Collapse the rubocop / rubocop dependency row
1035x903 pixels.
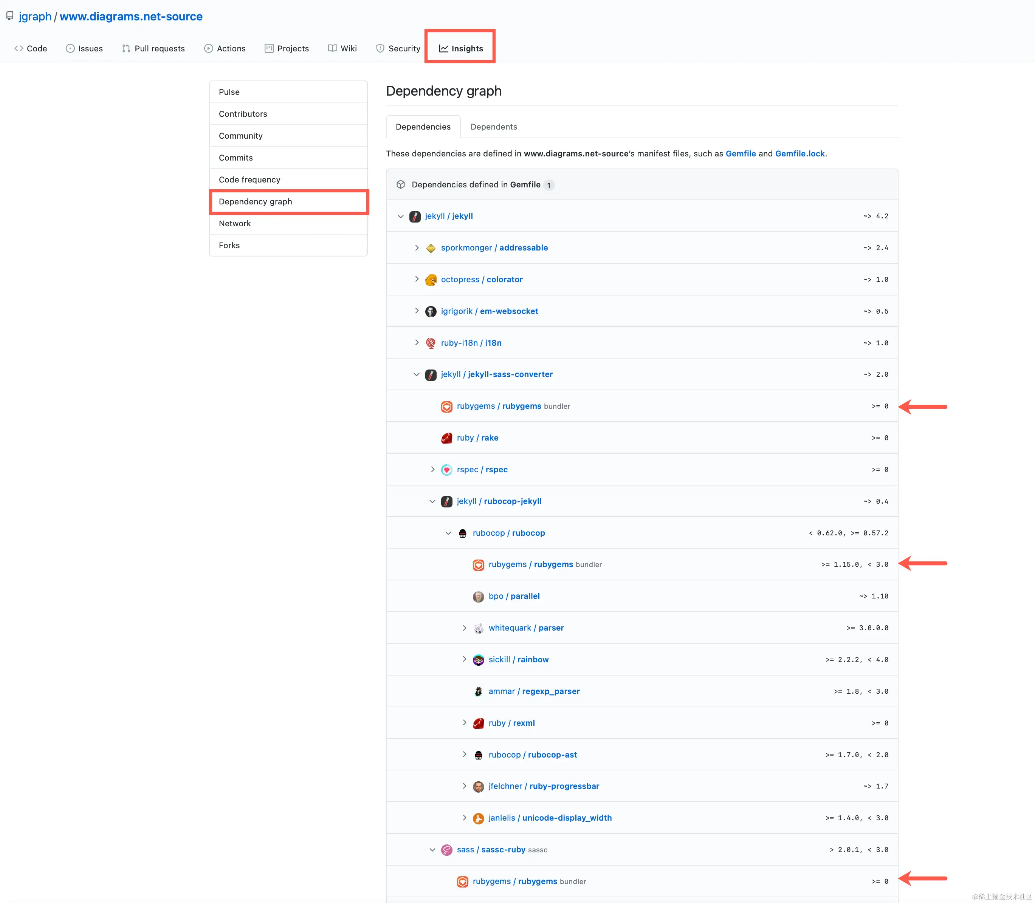click(x=448, y=533)
